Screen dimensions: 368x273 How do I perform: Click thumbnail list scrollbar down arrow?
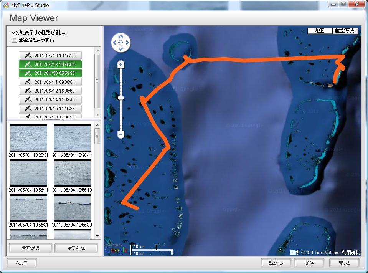pos(97,236)
